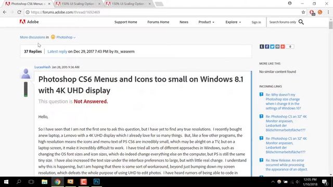The width and height of the screenshot is (333, 187).
Task: Switch to the third 150% UI Scaling tab
Action: click(x=128, y=4)
